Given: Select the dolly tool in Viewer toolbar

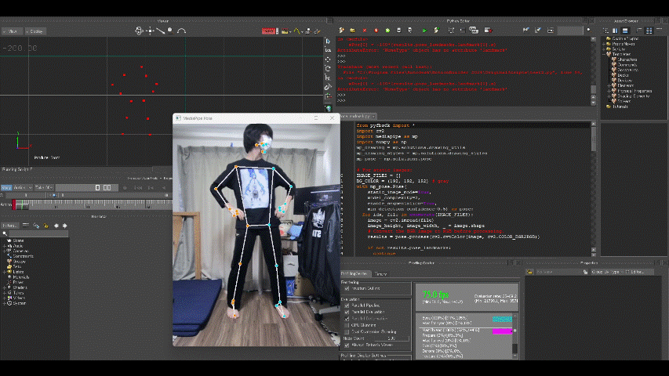Looking at the screenshot, I should pyautogui.click(x=161, y=31).
